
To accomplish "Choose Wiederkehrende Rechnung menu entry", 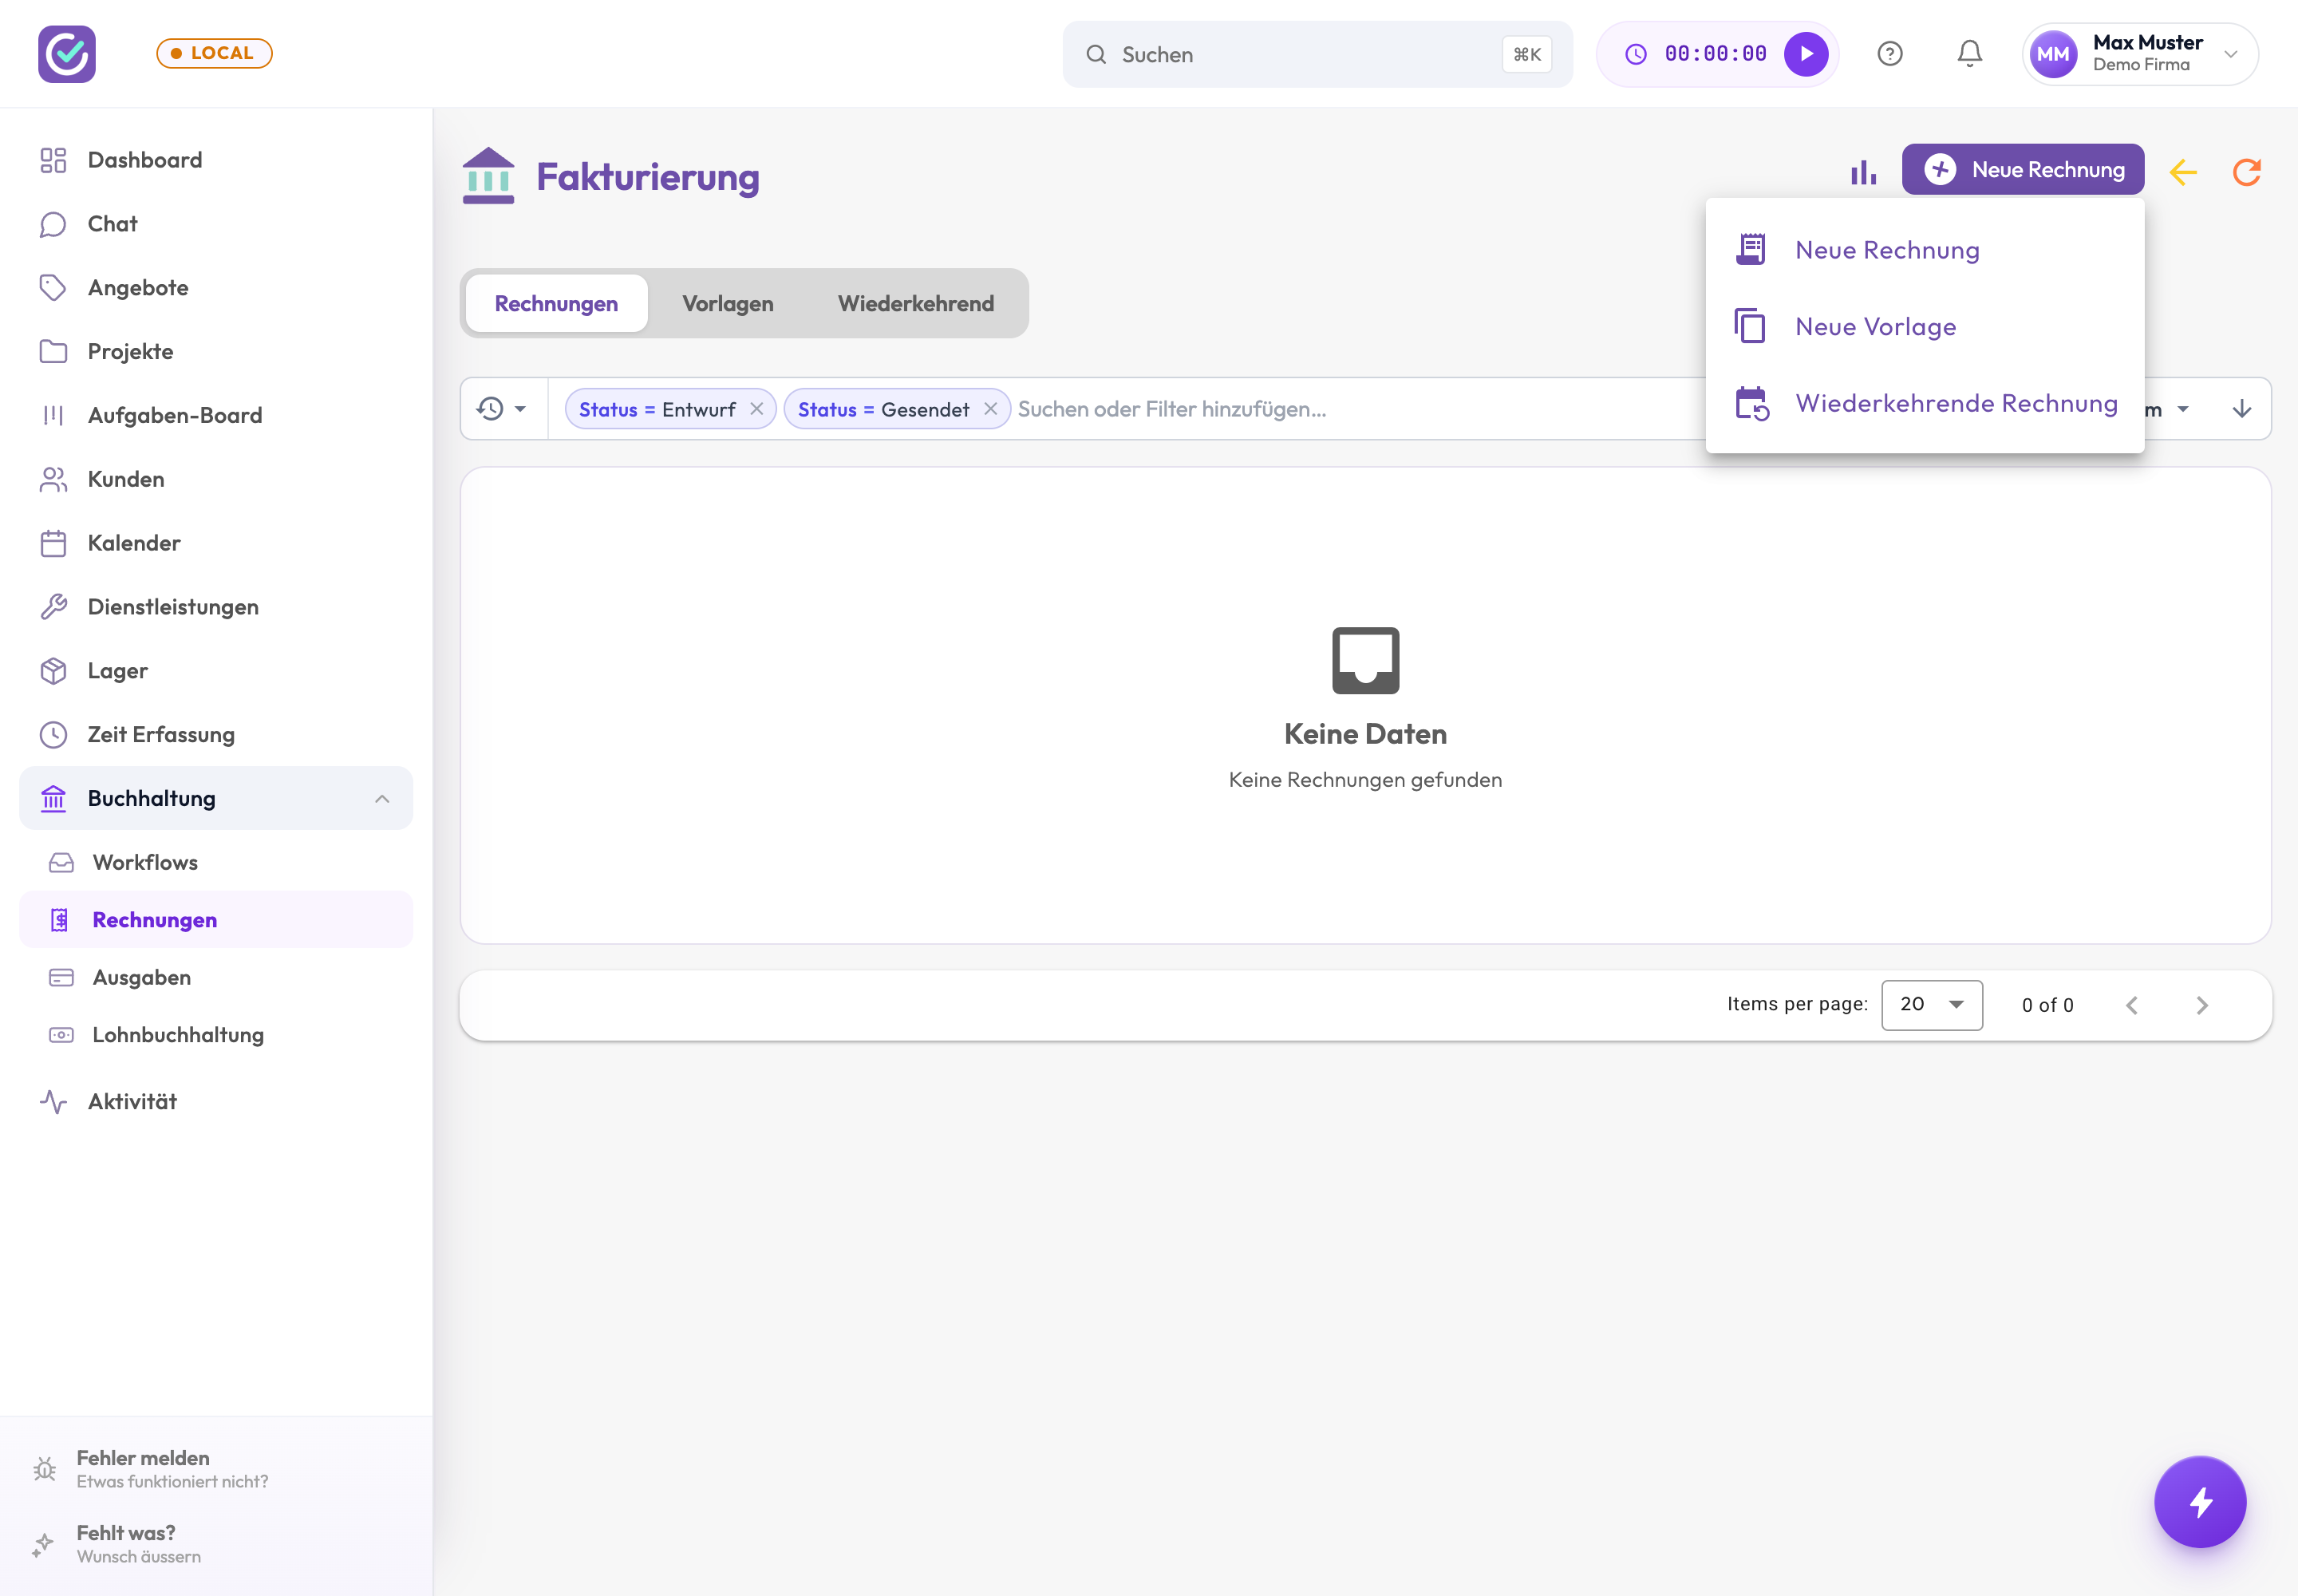I will [1925, 404].
